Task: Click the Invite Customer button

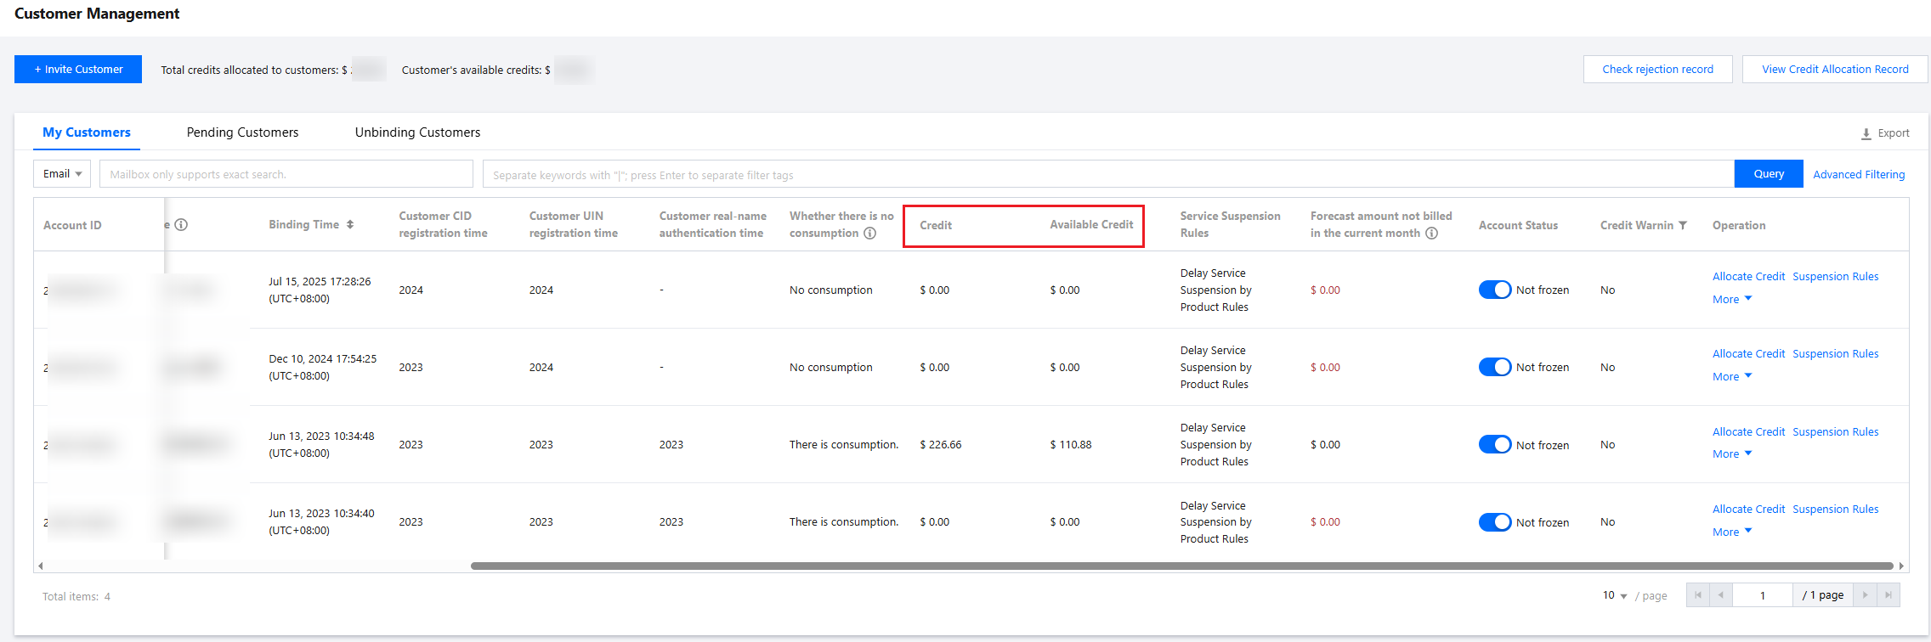Action: pos(78,70)
